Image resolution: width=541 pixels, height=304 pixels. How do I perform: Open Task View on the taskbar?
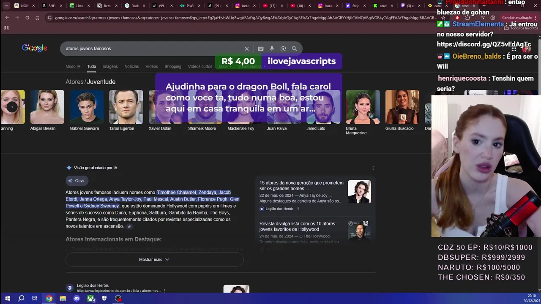click(35, 299)
